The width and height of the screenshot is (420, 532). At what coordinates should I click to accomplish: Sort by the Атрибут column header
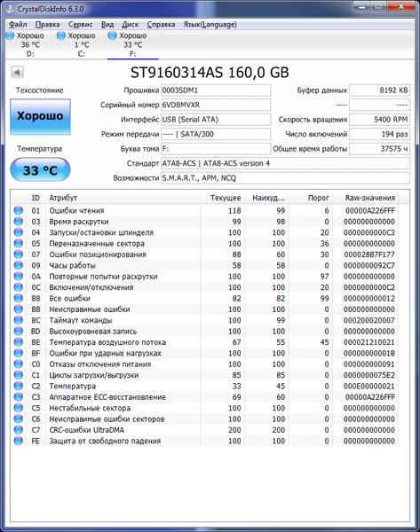point(123,198)
